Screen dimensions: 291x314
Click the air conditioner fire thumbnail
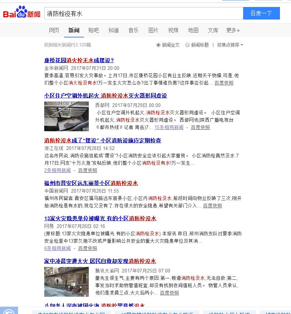pos(66,116)
